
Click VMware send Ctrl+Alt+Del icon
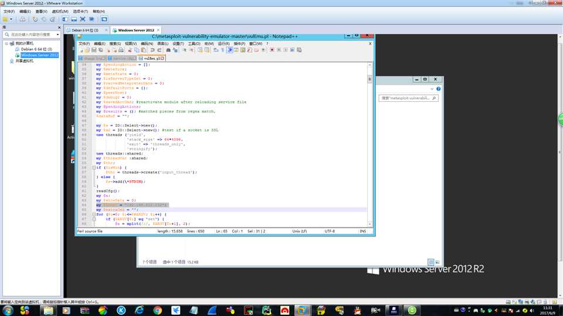tap(22, 19)
